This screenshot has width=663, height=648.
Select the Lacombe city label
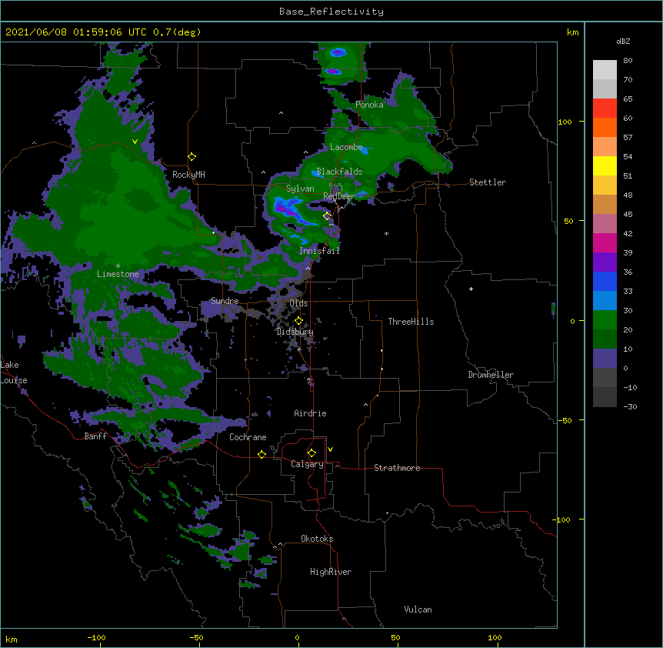click(x=346, y=147)
